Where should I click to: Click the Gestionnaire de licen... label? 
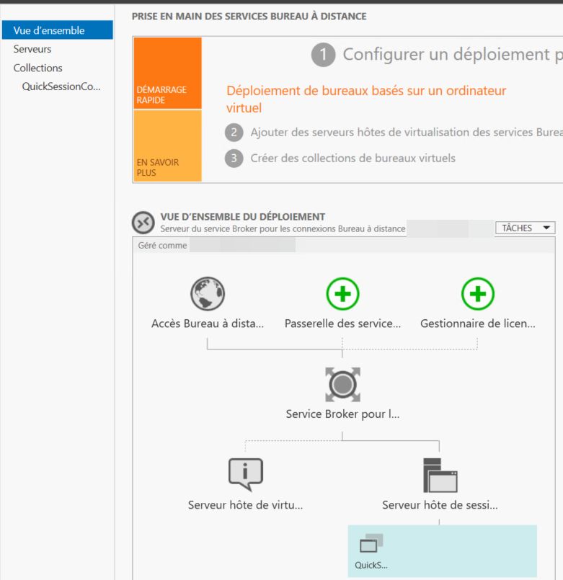(478, 324)
